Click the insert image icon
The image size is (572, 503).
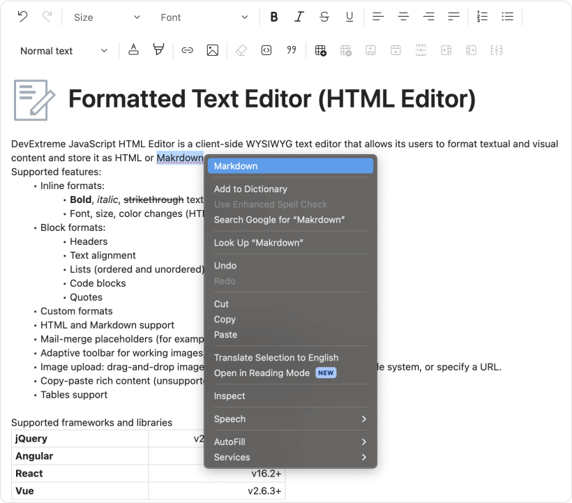(212, 50)
